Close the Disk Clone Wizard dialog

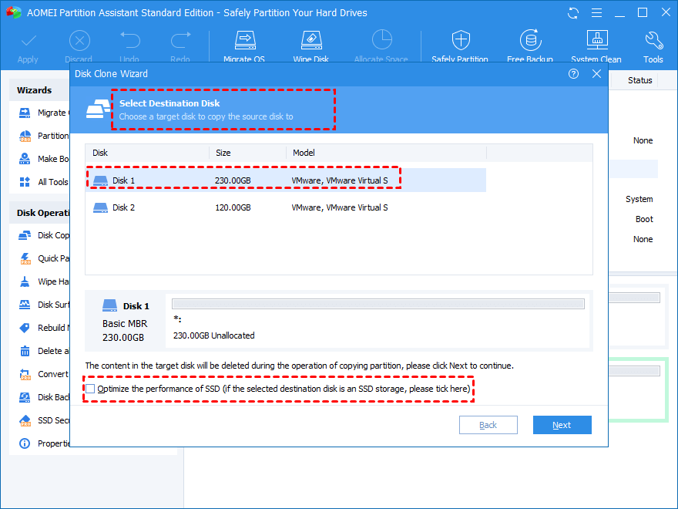pyautogui.click(x=596, y=74)
